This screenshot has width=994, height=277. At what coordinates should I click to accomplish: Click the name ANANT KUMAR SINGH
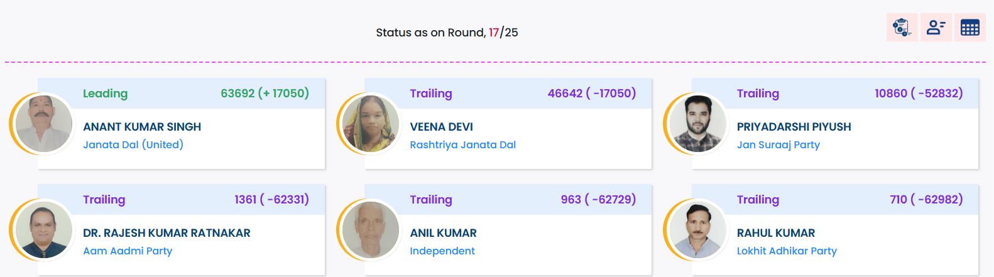142,127
